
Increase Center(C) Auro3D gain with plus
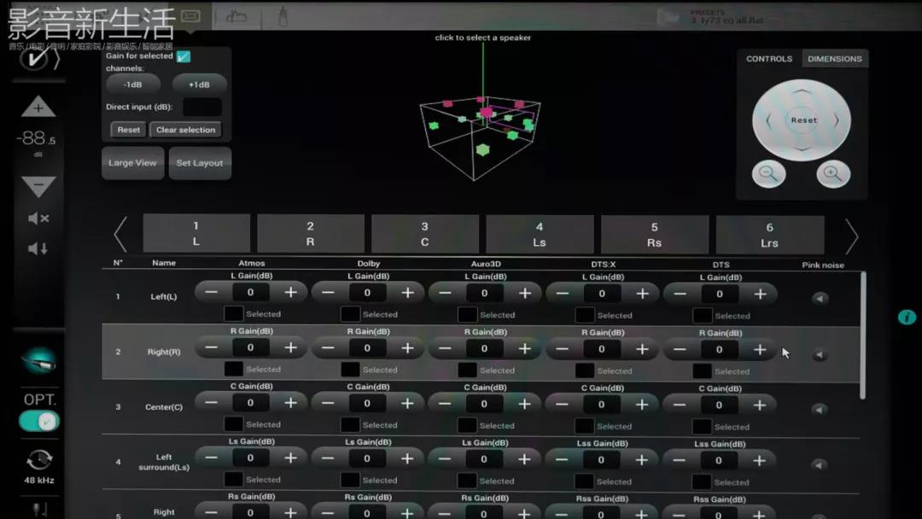coord(524,404)
